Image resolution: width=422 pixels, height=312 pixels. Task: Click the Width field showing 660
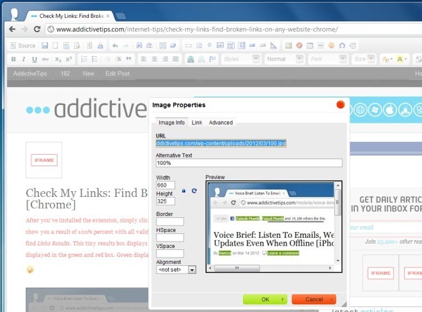166,185
